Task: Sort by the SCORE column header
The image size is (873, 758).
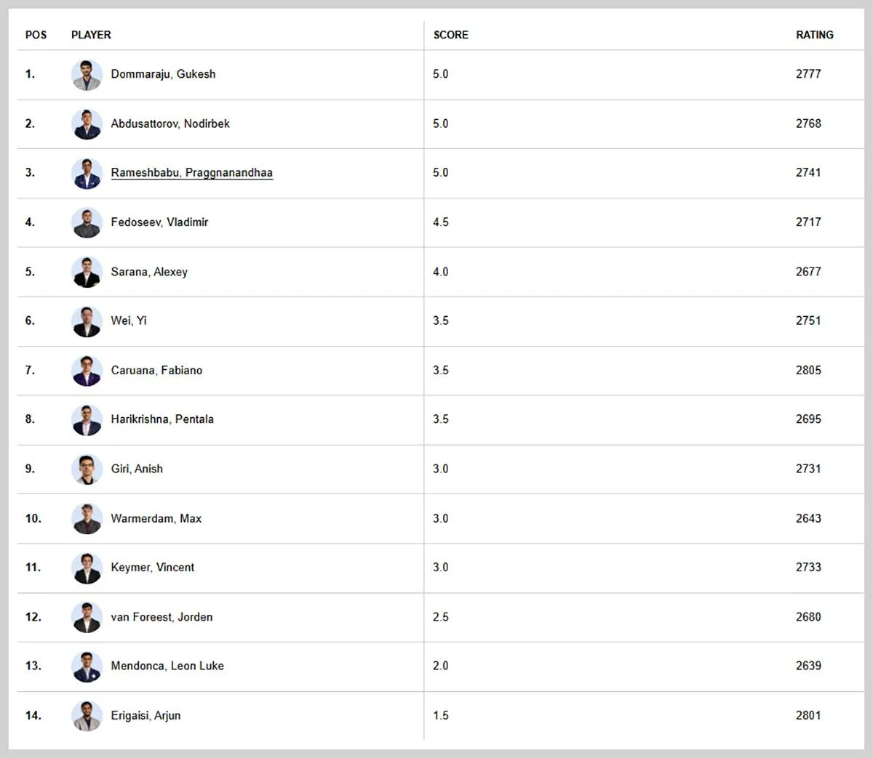Action: coord(451,35)
